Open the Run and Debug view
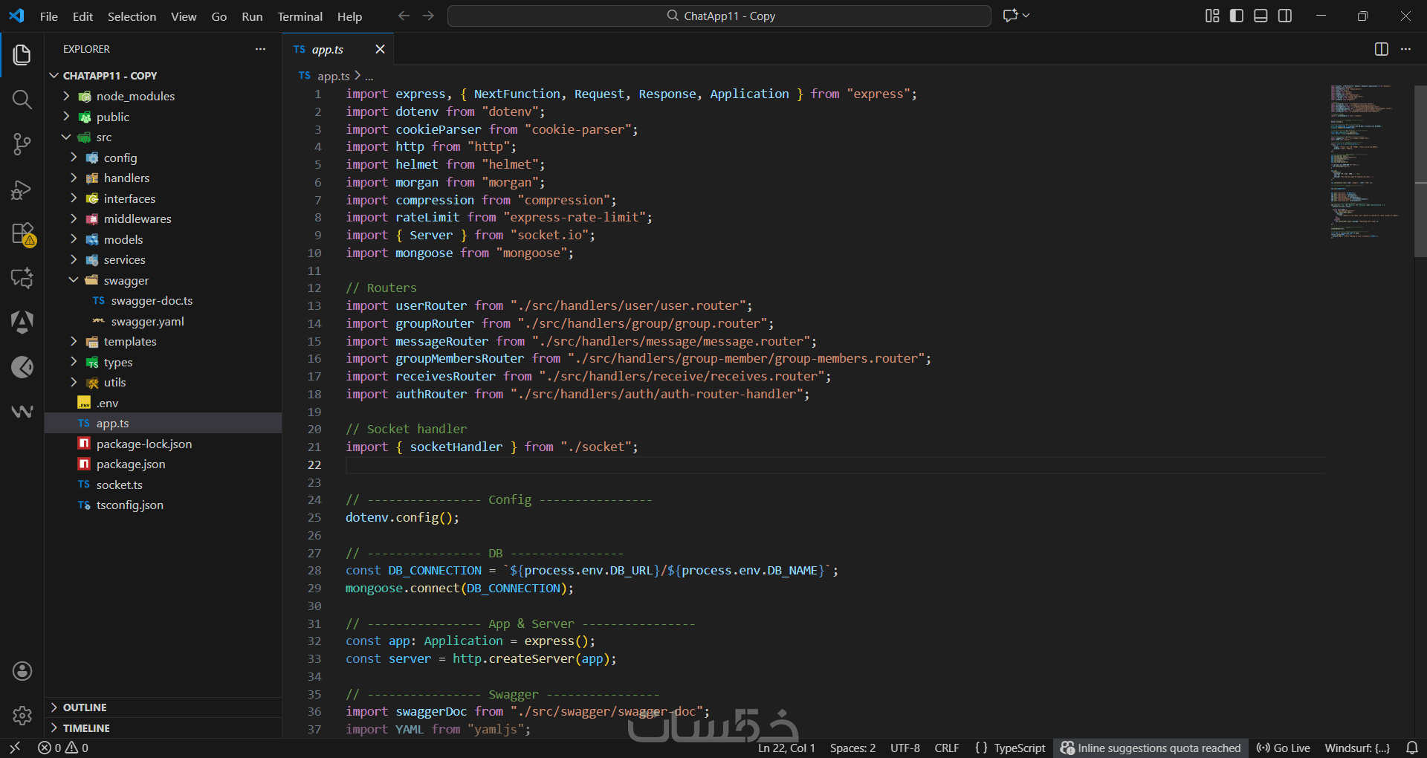The width and height of the screenshot is (1427, 758). coord(22,189)
